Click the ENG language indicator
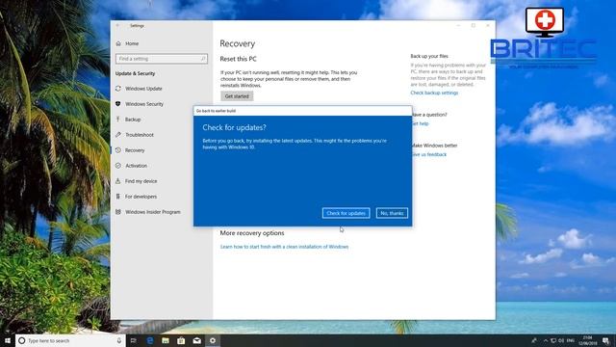 coord(571,340)
